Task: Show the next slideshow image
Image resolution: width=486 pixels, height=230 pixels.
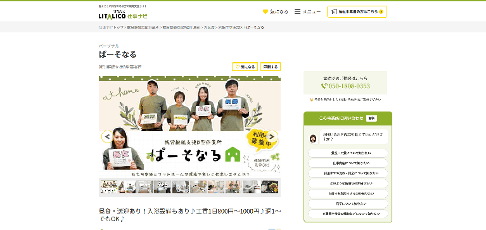Action: click(x=272, y=136)
